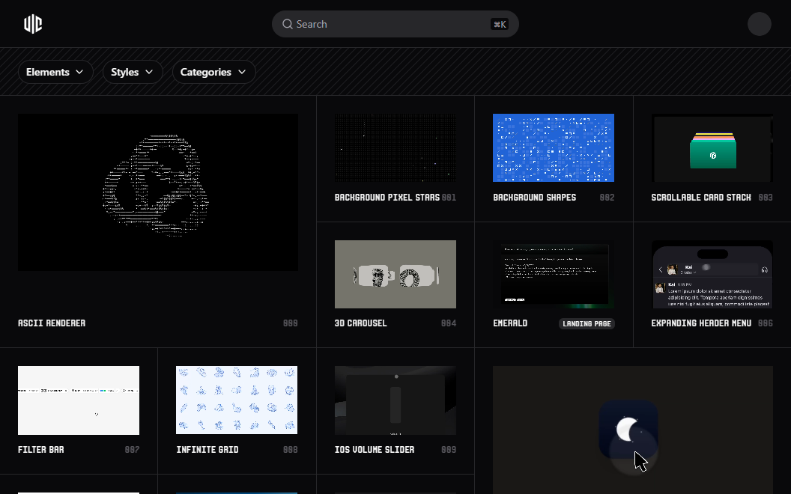
Task: Open the user avatar circle
Action: (759, 24)
